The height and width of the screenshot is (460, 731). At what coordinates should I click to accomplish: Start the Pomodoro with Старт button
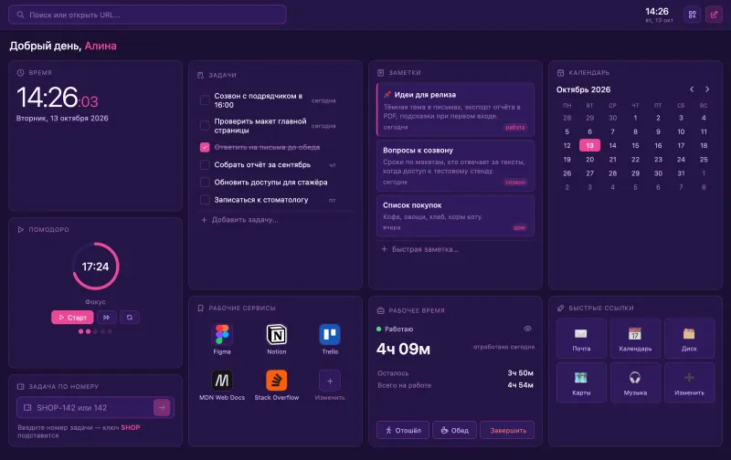click(72, 318)
